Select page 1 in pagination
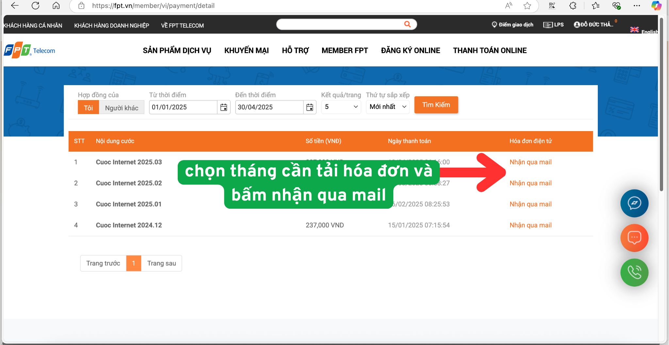This screenshot has width=669, height=345. pyautogui.click(x=134, y=263)
